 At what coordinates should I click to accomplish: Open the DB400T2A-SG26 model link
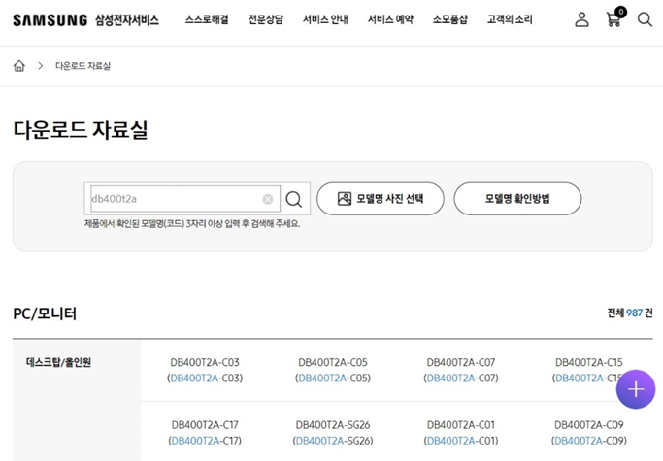[x=333, y=433]
